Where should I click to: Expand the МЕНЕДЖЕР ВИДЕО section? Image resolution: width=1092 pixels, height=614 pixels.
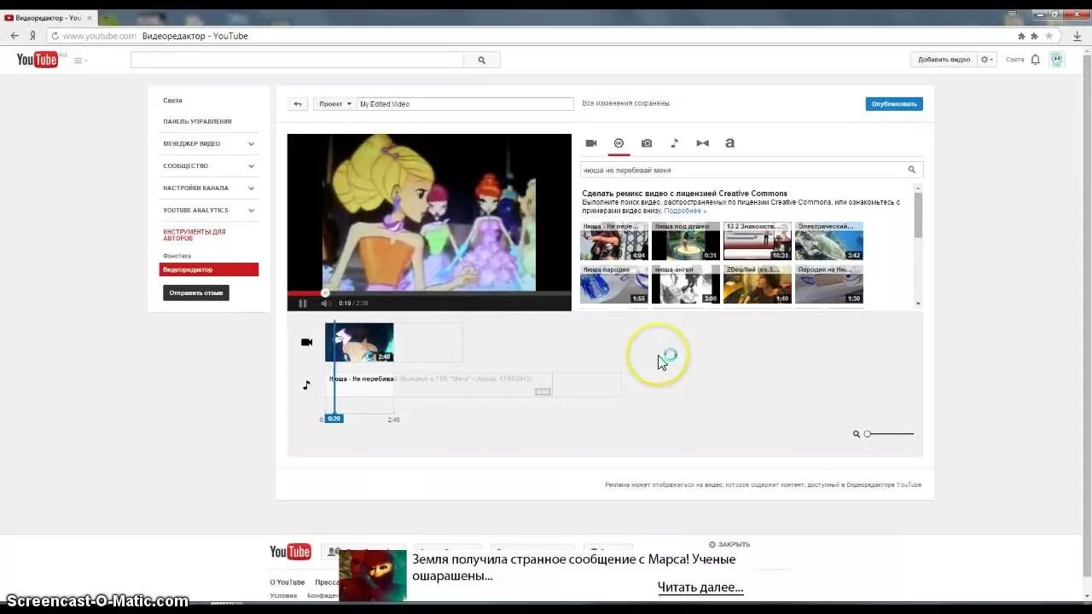tap(209, 143)
